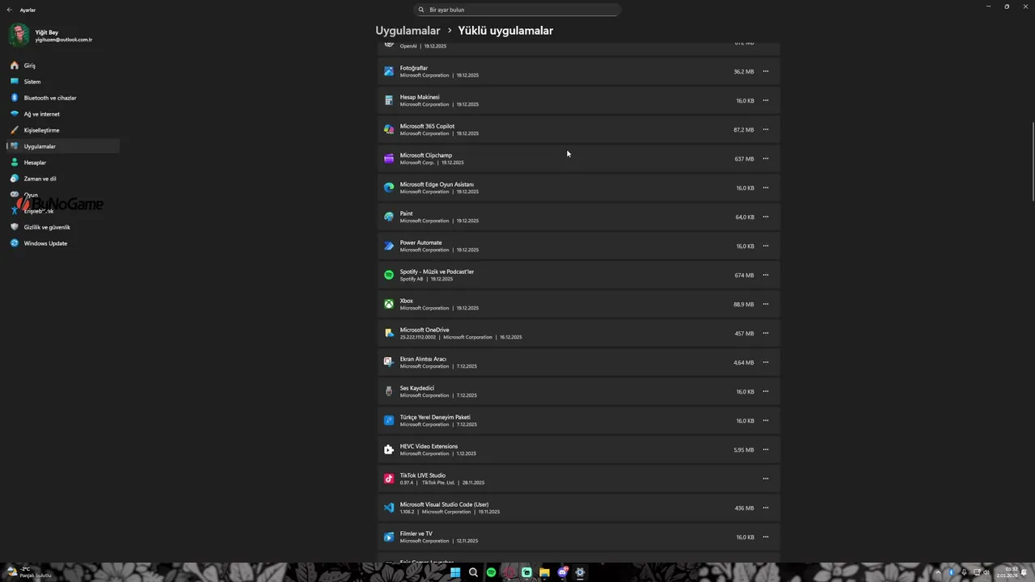Click the Xbox app icon
The image size is (1035, 582).
[x=389, y=304]
